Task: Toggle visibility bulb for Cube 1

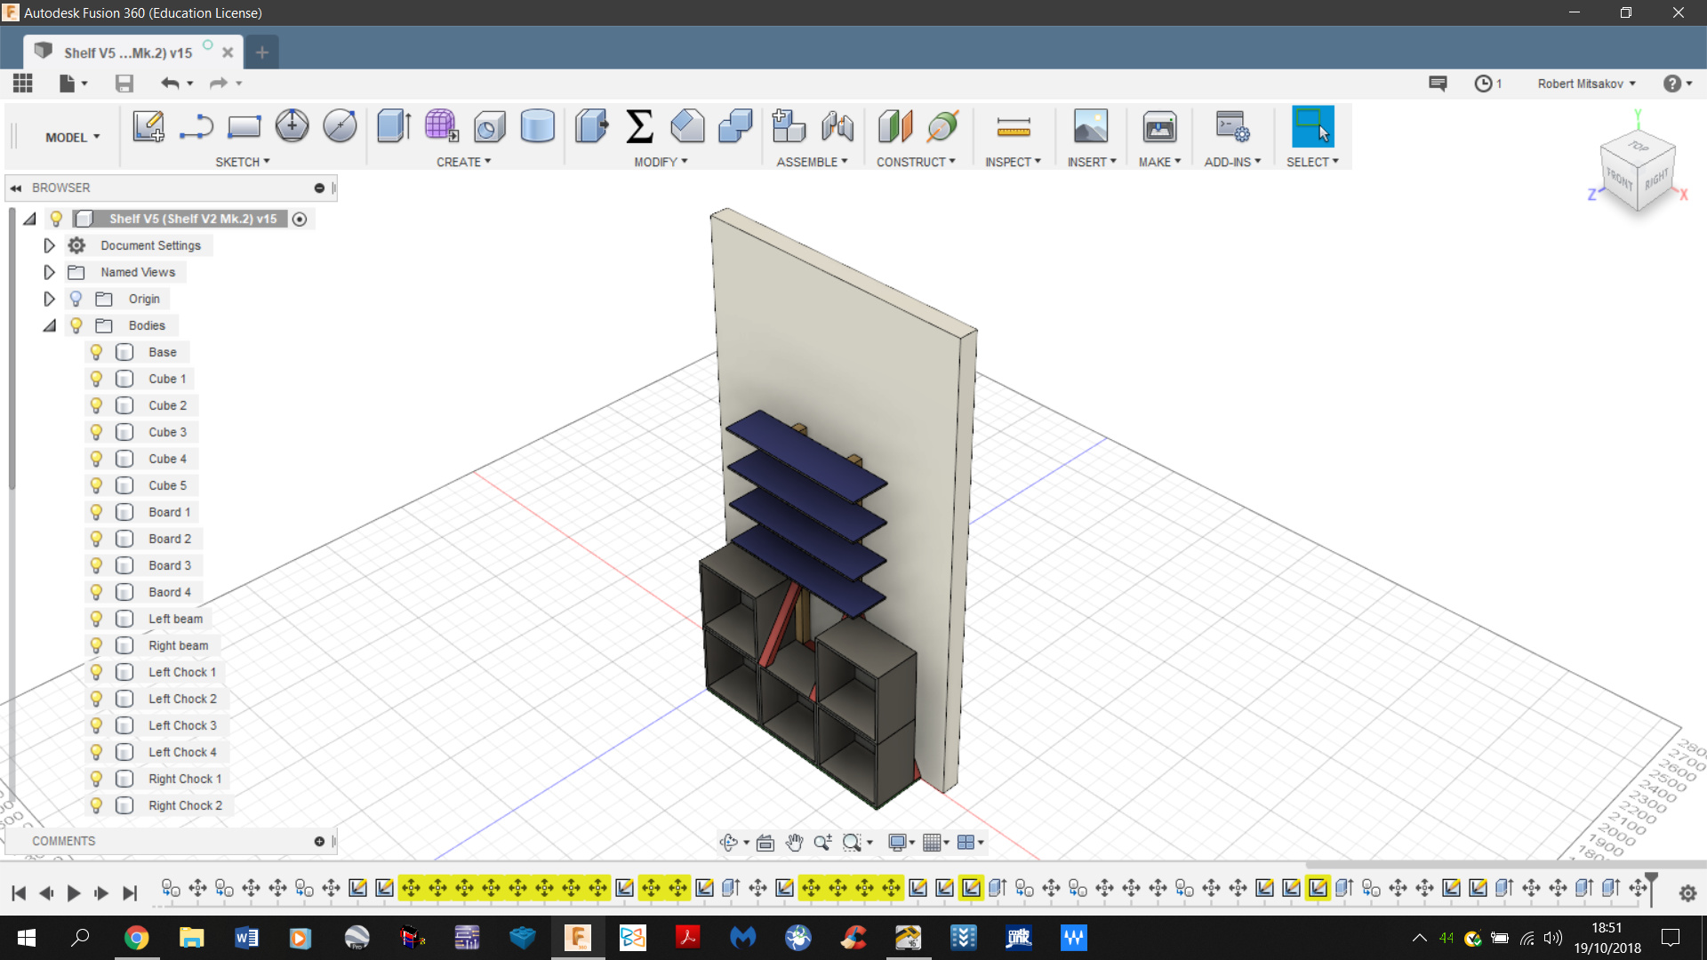Action: click(96, 379)
